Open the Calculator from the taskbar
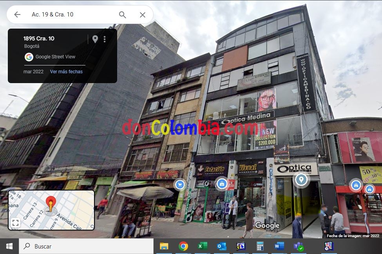The image size is (382, 254). tap(260, 246)
